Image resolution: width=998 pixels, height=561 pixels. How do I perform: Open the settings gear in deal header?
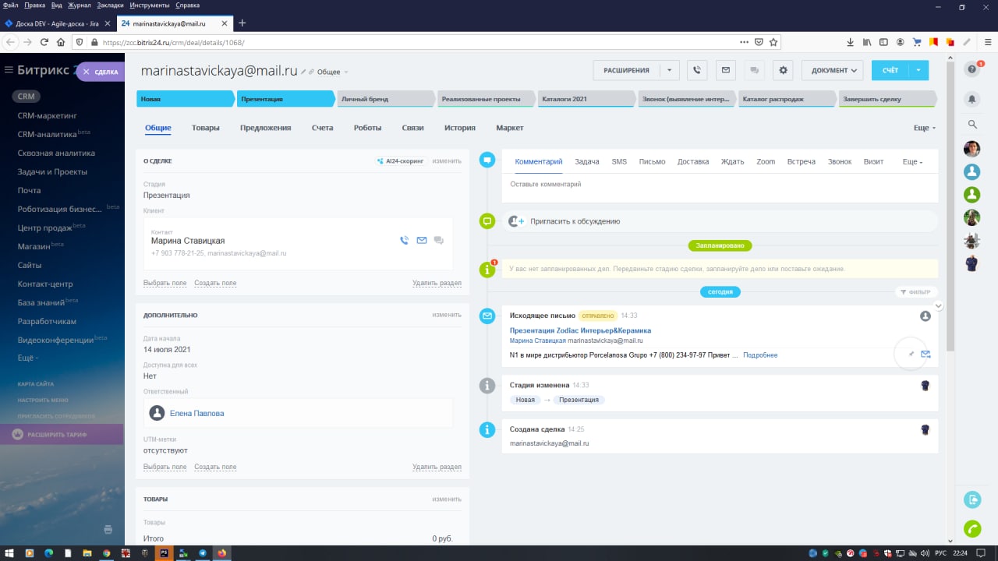click(x=783, y=70)
